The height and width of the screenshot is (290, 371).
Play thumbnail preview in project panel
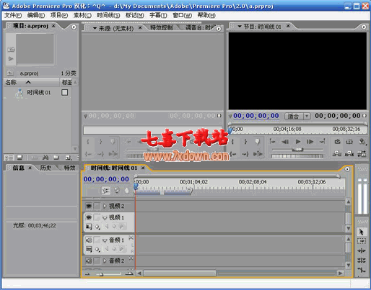11,58
